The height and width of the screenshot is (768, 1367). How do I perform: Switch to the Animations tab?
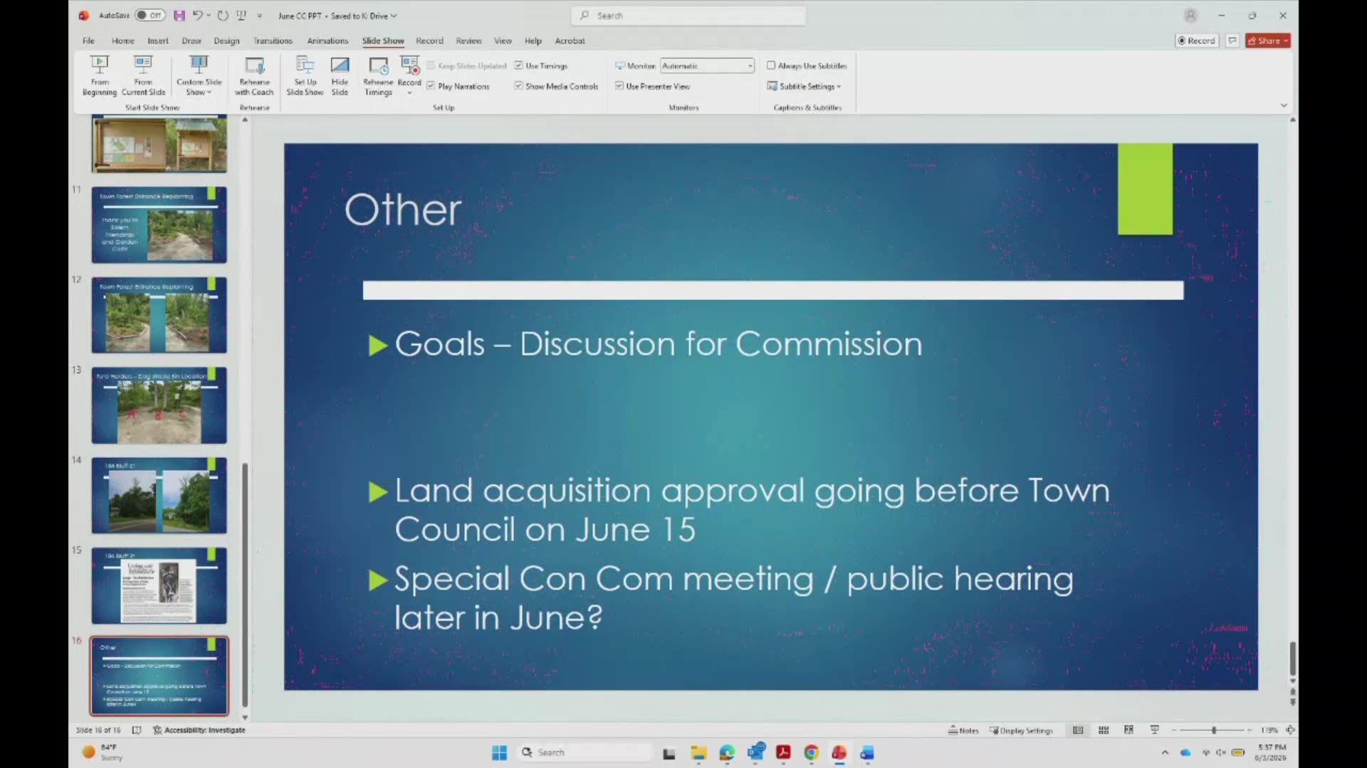tap(328, 41)
